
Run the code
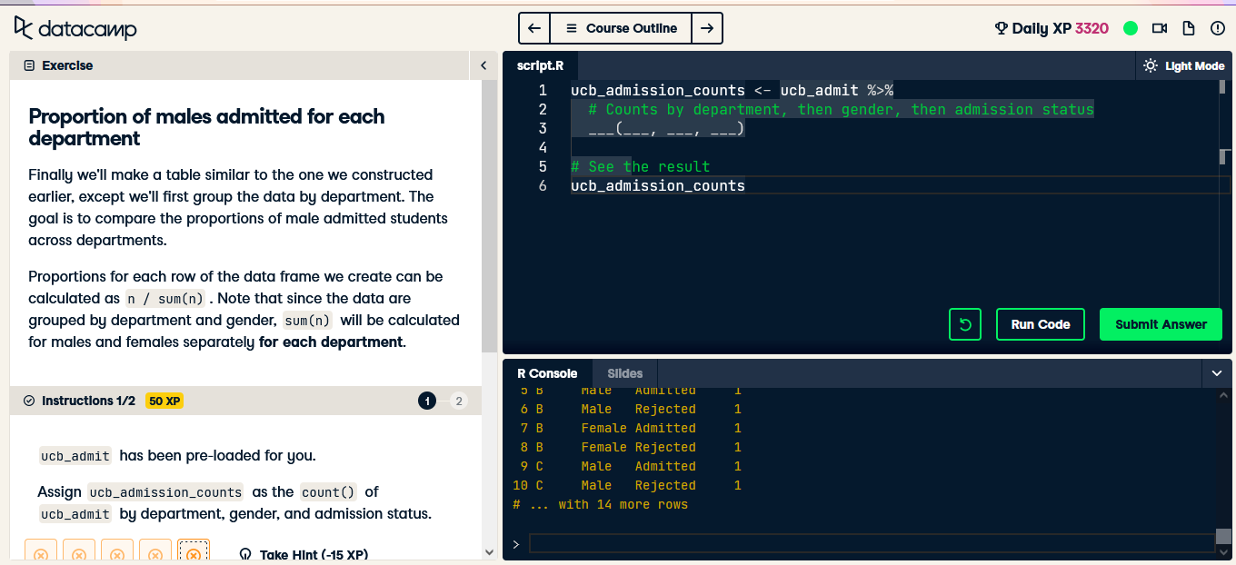[1040, 324]
